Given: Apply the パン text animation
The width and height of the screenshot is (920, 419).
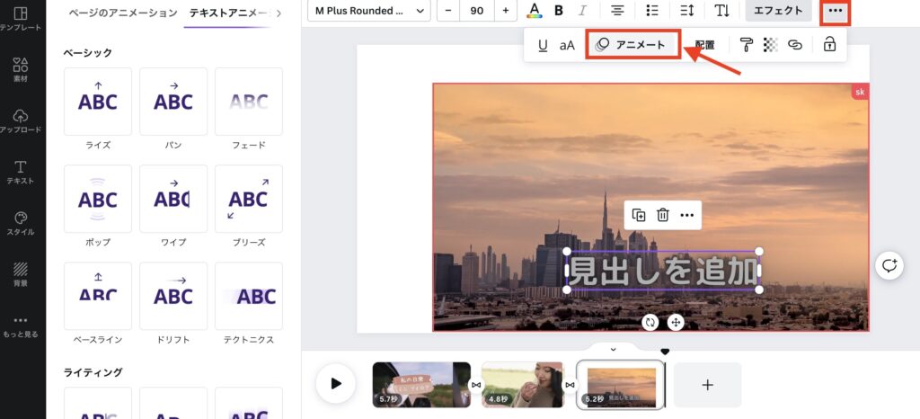Looking at the screenshot, I should click(173, 102).
